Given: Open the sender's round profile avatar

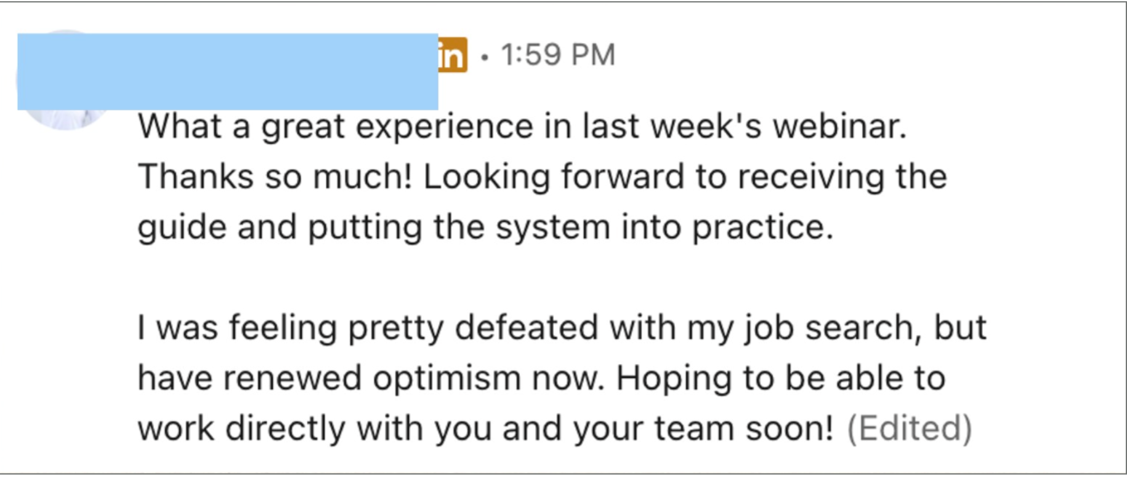Looking at the screenshot, I should (65, 80).
